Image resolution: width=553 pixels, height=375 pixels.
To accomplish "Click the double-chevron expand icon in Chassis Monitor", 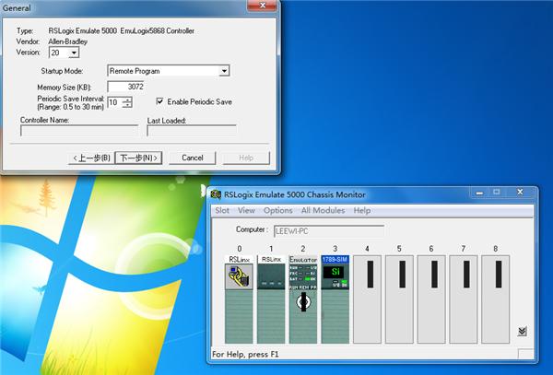I will pos(523,332).
